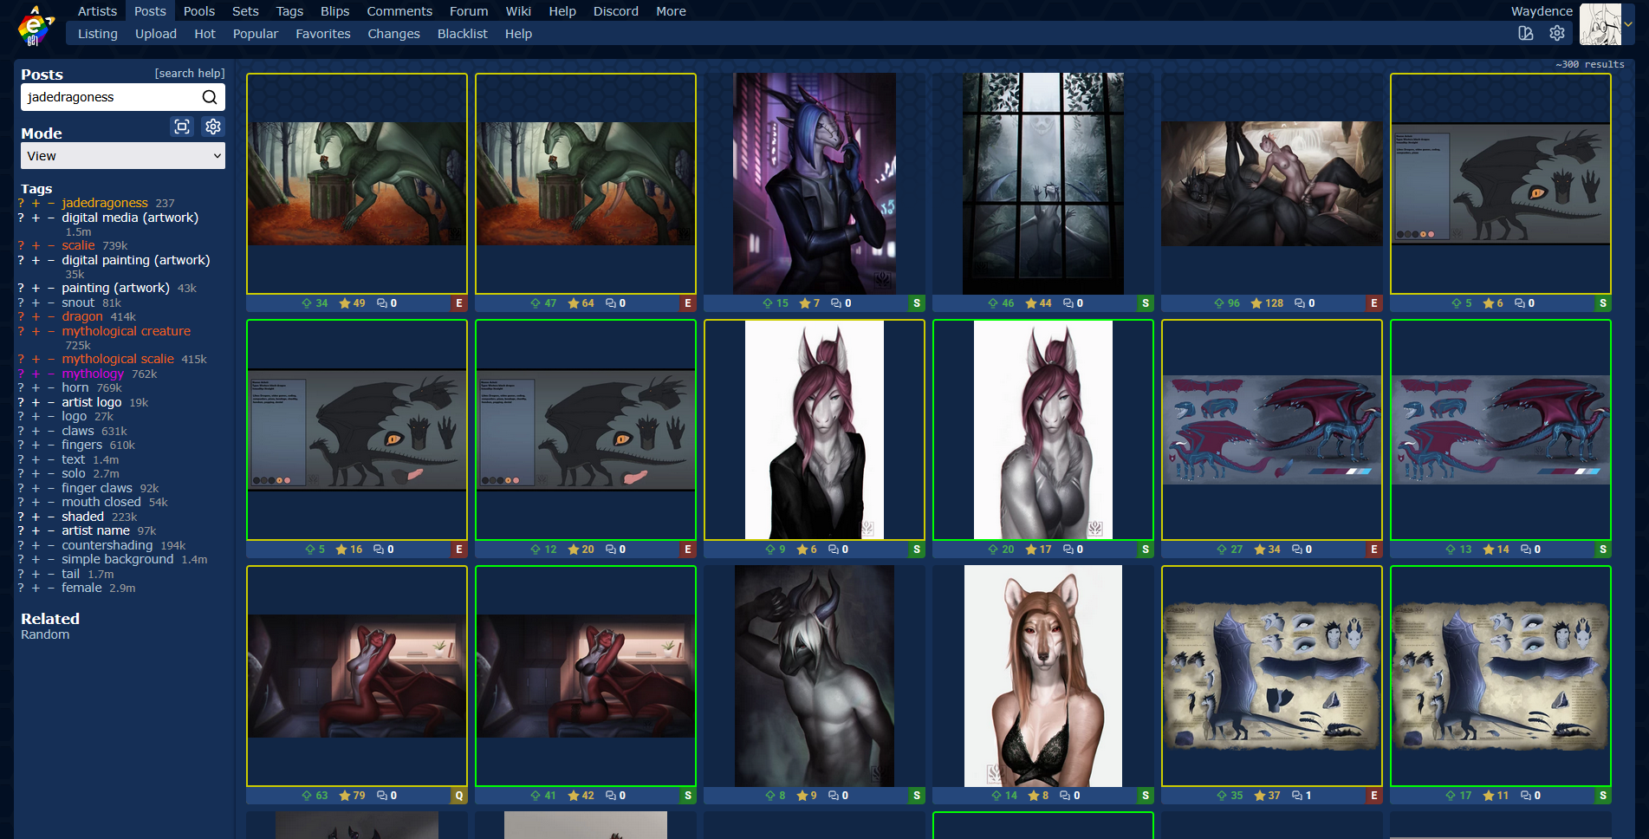The height and width of the screenshot is (839, 1649).
Task: Click the fullscreen icon beside Mode heading
Action: 182,127
